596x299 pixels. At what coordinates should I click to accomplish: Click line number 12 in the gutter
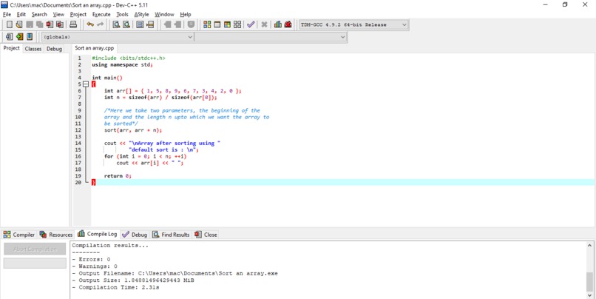[78, 130]
